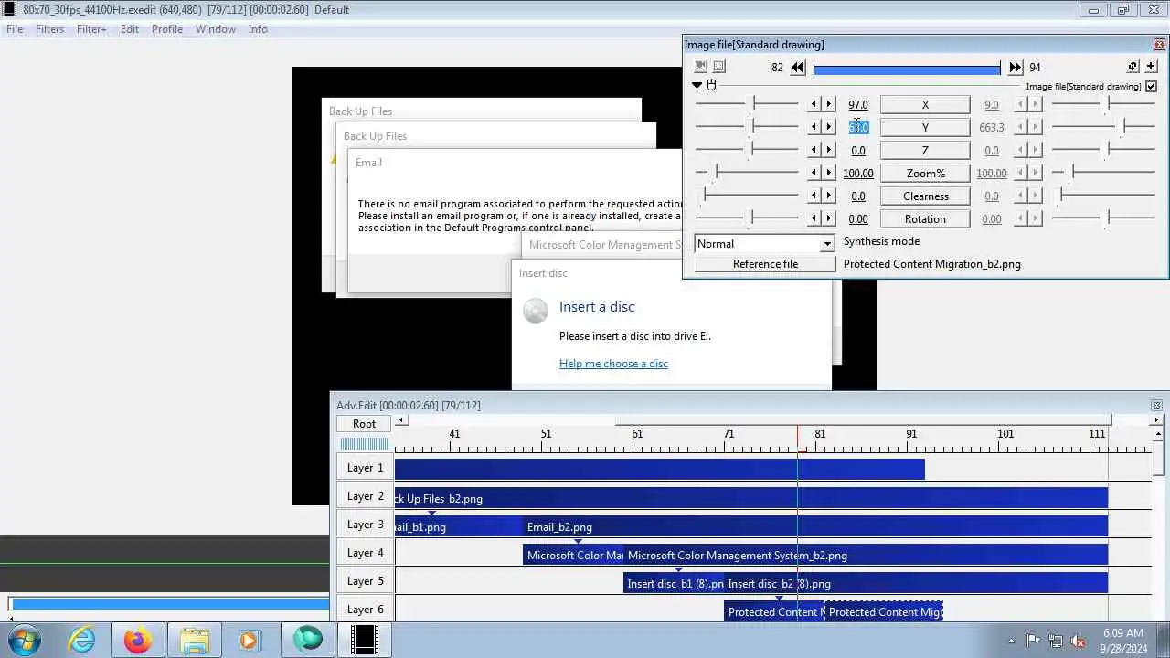Toggle Layer 2 visibility button
Image resolution: width=1170 pixels, height=658 pixels.
365,496
